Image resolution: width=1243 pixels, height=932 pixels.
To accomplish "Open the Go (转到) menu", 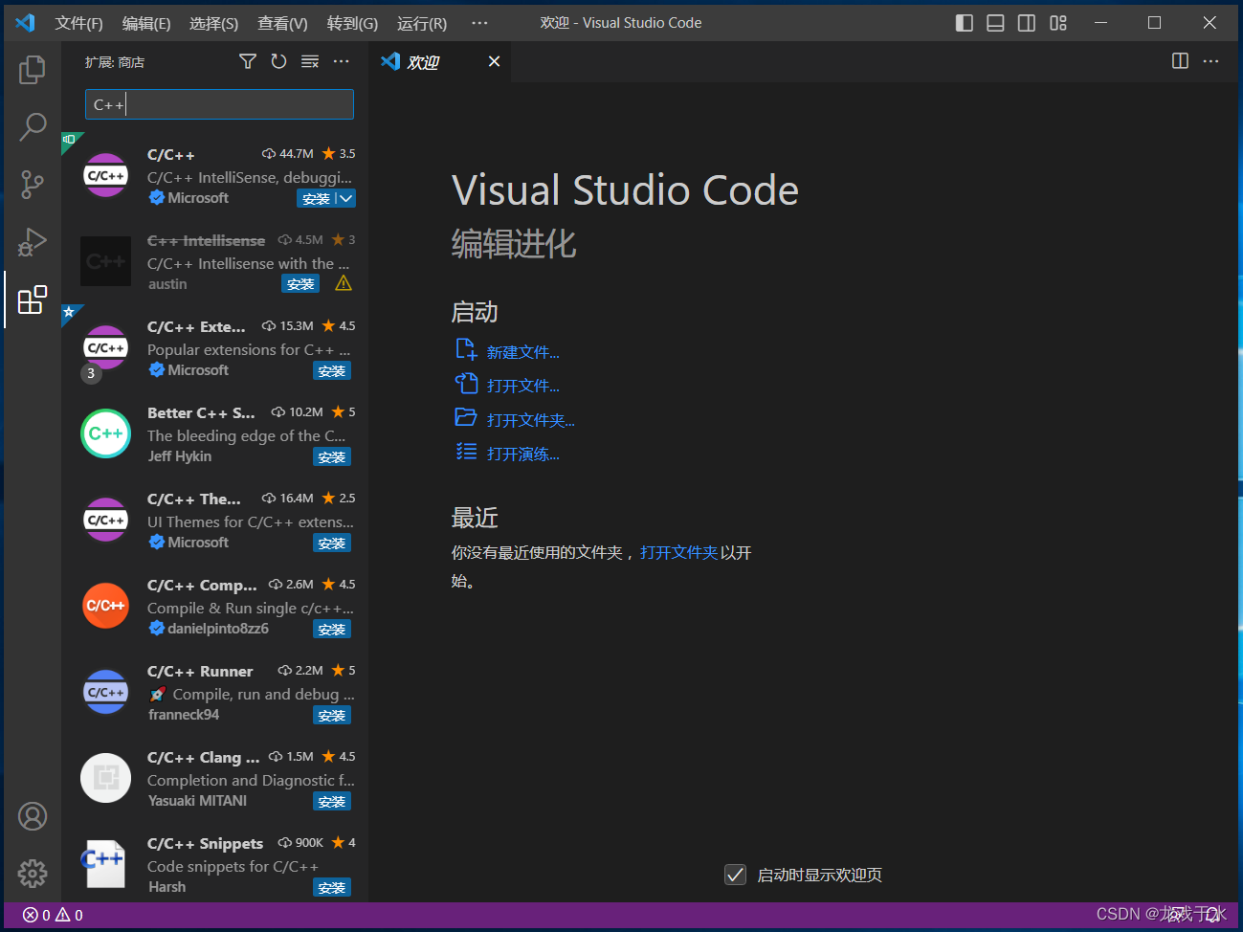I will 352,23.
